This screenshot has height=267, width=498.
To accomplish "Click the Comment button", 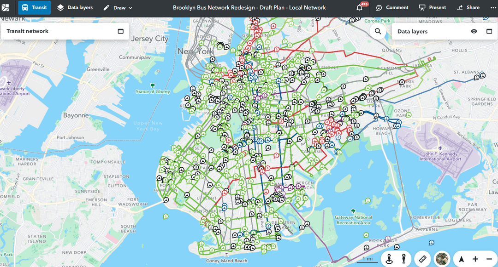I will (x=392, y=8).
